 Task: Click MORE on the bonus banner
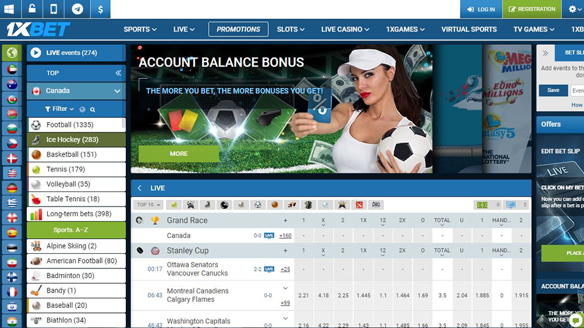pyautogui.click(x=179, y=154)
